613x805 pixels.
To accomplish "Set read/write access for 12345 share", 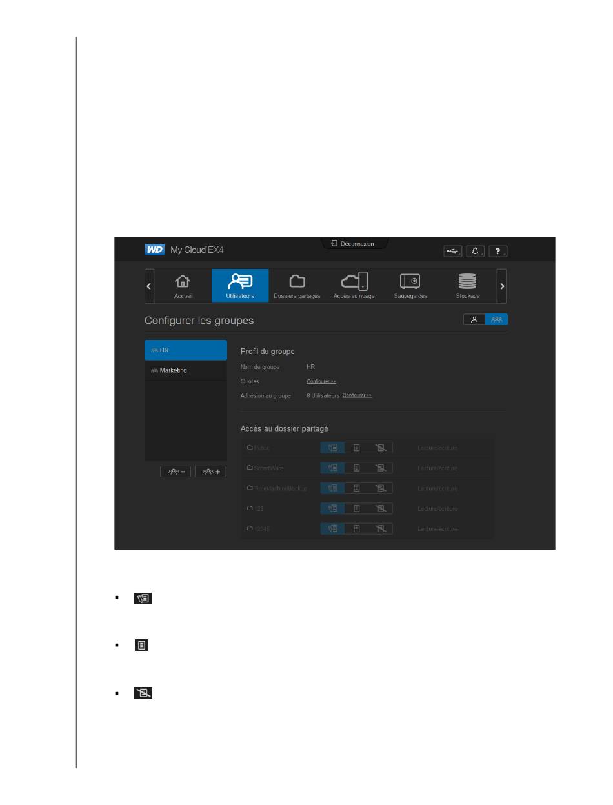I will click(333, 528).
